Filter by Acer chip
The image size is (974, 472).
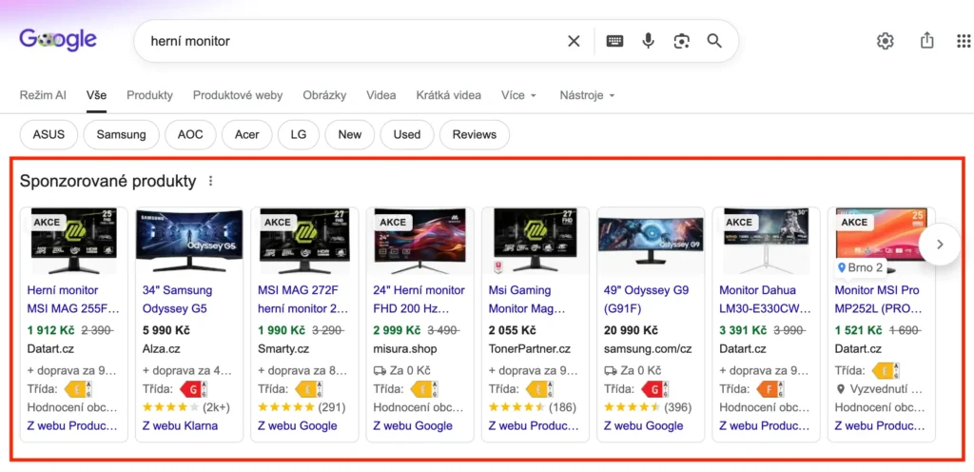click(x=246, y=135)
